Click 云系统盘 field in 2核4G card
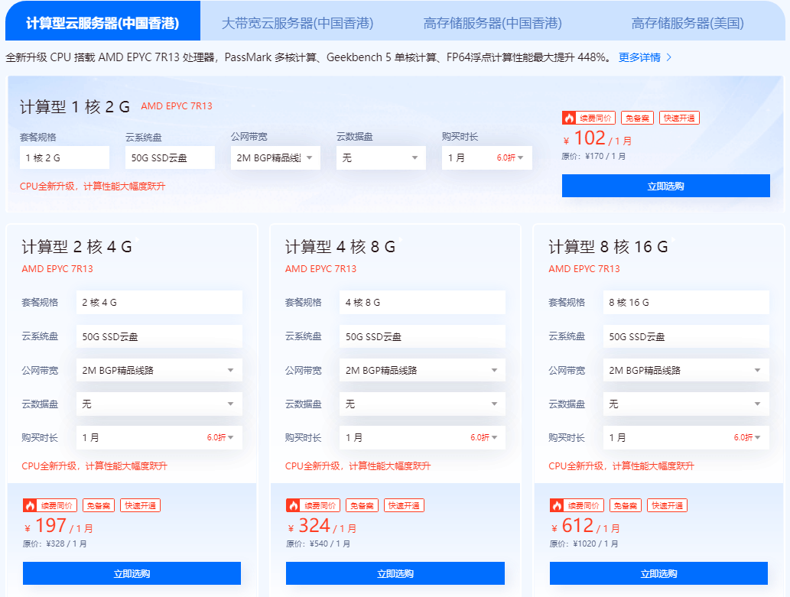Viewport: 790px width, 597px height. (159, 336)
